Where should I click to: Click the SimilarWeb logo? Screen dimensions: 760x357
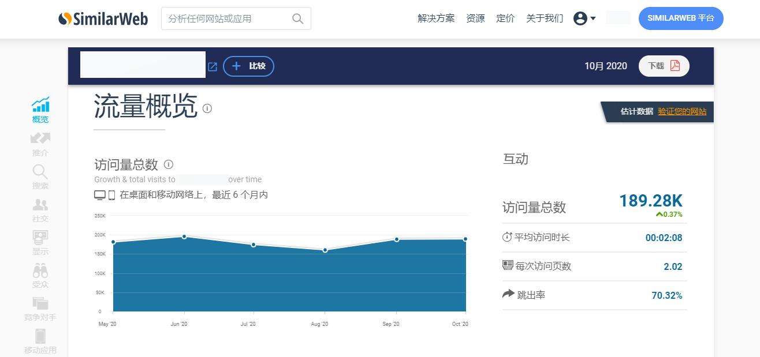tap(103, 18)
